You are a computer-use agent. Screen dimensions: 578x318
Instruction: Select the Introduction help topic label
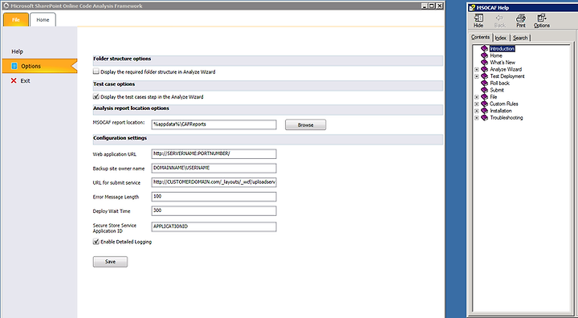pos(502,49)
